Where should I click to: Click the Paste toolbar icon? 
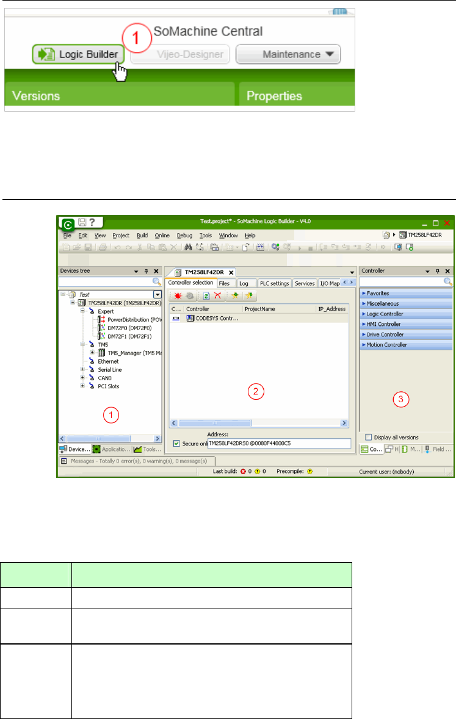pyautogui.click(x=162, y=247)
